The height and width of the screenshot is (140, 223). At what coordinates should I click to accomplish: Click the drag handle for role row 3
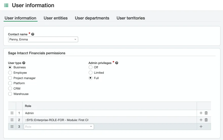coord(12,127)
